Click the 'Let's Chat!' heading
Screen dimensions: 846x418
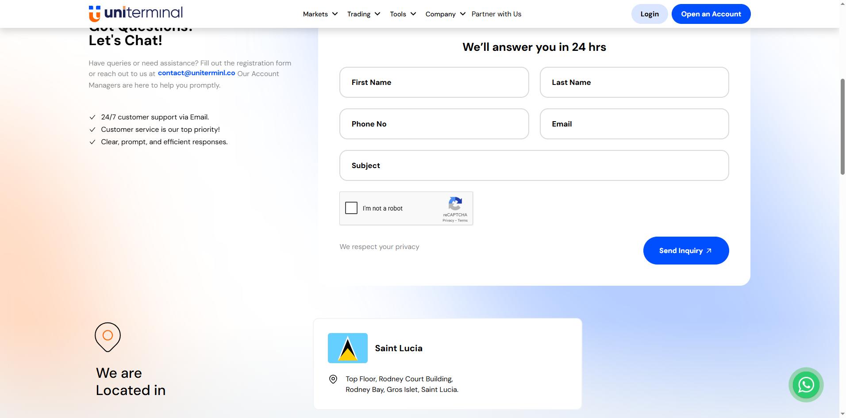tap(125, 40)
